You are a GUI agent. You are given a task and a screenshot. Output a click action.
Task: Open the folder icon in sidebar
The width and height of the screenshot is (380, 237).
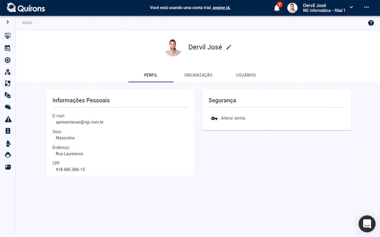click(8, 167)
